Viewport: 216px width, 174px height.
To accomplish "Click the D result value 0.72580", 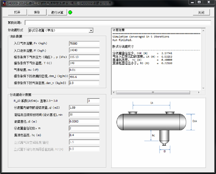I will [167, 63].
